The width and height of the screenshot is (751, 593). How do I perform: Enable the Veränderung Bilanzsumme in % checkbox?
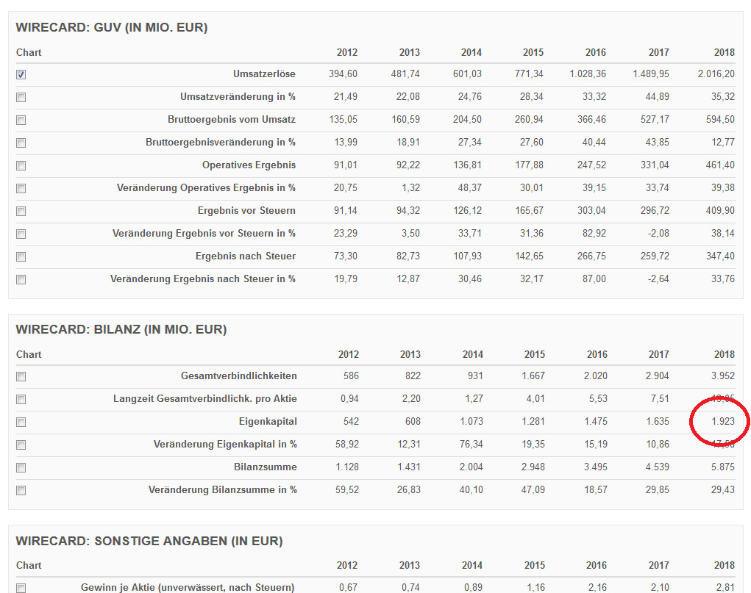[21, 489]
